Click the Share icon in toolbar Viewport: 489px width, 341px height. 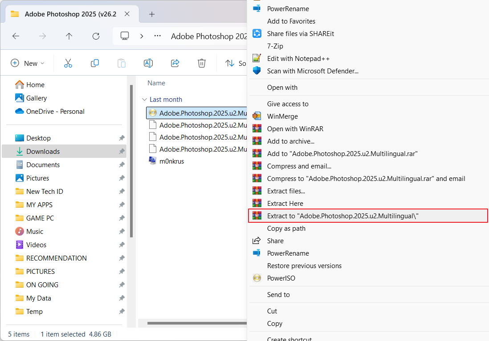(x=175, y=63)
